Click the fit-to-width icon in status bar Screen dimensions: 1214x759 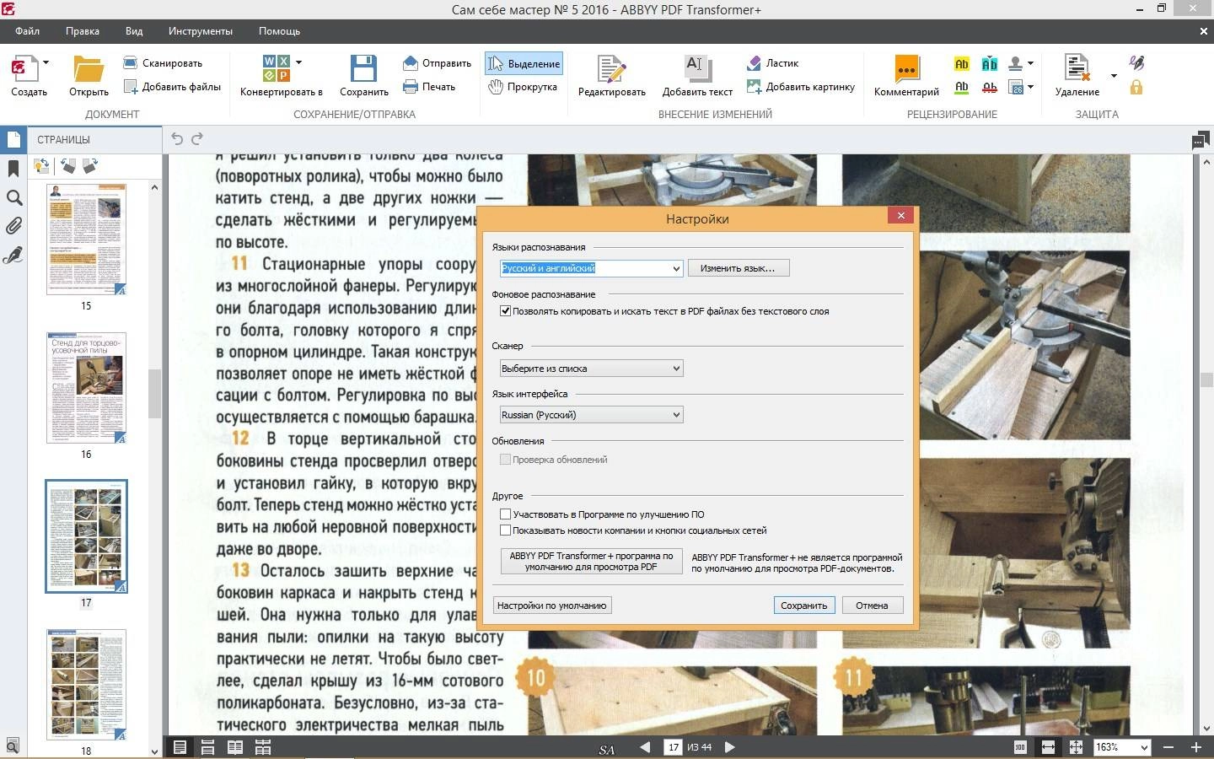(1048, 747)
